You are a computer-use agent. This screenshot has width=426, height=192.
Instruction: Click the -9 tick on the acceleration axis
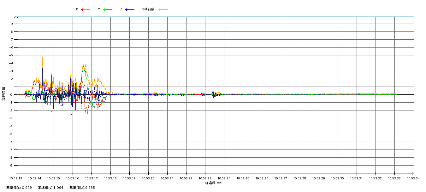click(x=11, y=166)
